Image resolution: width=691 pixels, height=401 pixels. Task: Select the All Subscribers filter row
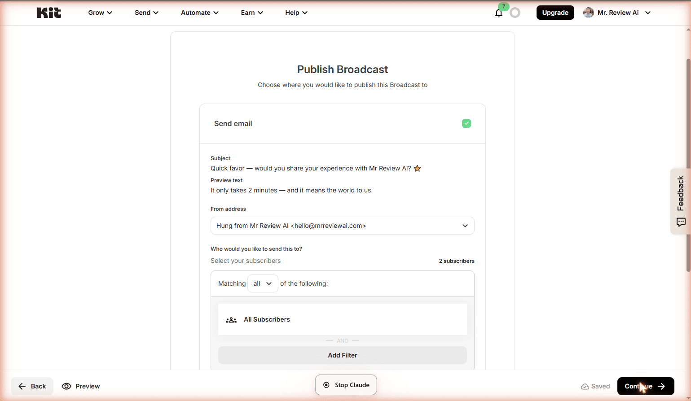(x=343, y=319)
